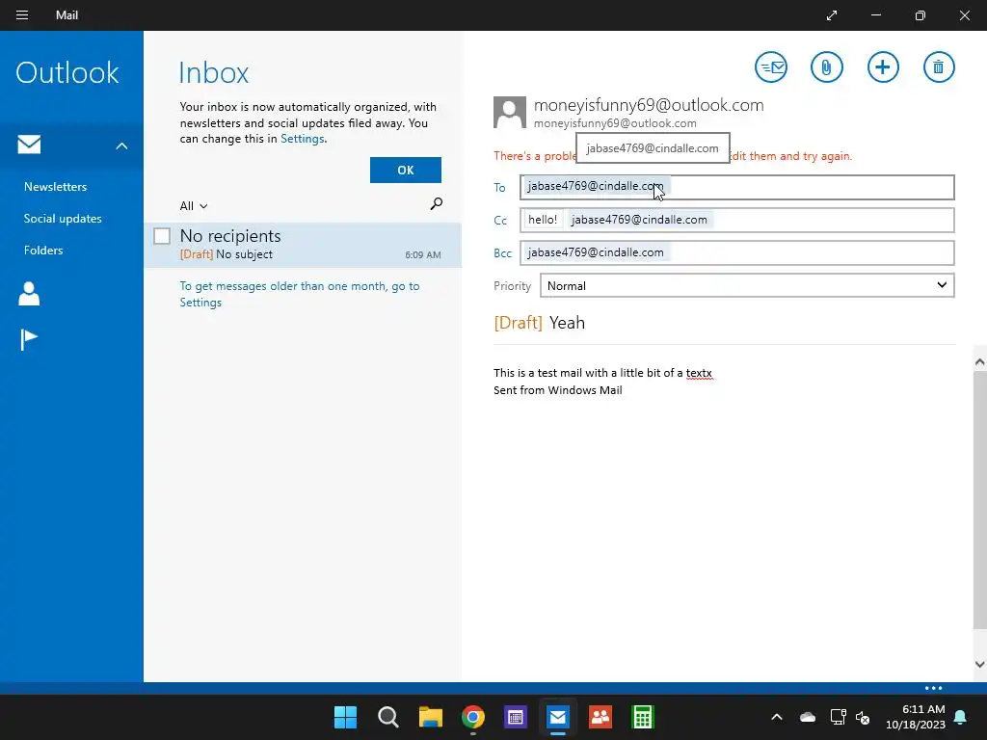The height and width of the screenshot is (740, 987).
Task: Launch File Explorer from taskbar
Action: point(431,717)
